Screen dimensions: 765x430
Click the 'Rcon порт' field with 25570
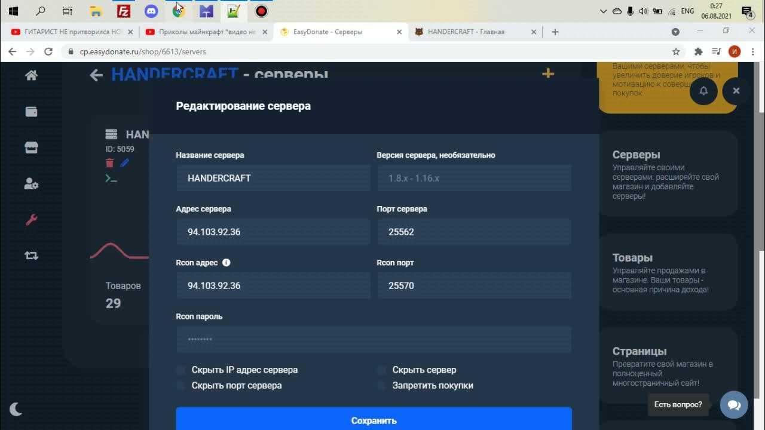[x=474, y=285]
